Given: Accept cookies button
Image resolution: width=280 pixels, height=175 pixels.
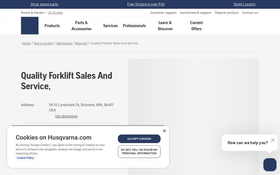Looking at the screenshot, I should pos(139,139).
